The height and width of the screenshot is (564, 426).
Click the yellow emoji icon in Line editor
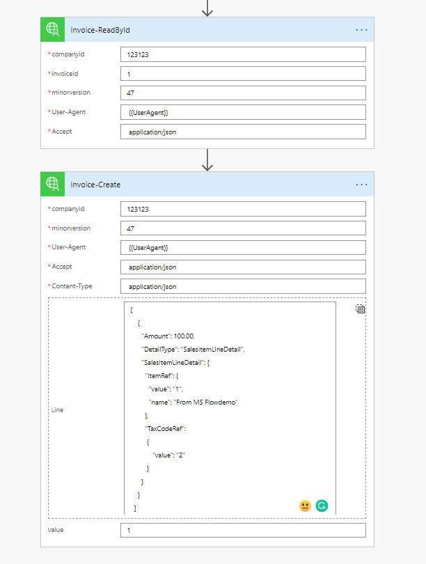click(x=305, y=506)
